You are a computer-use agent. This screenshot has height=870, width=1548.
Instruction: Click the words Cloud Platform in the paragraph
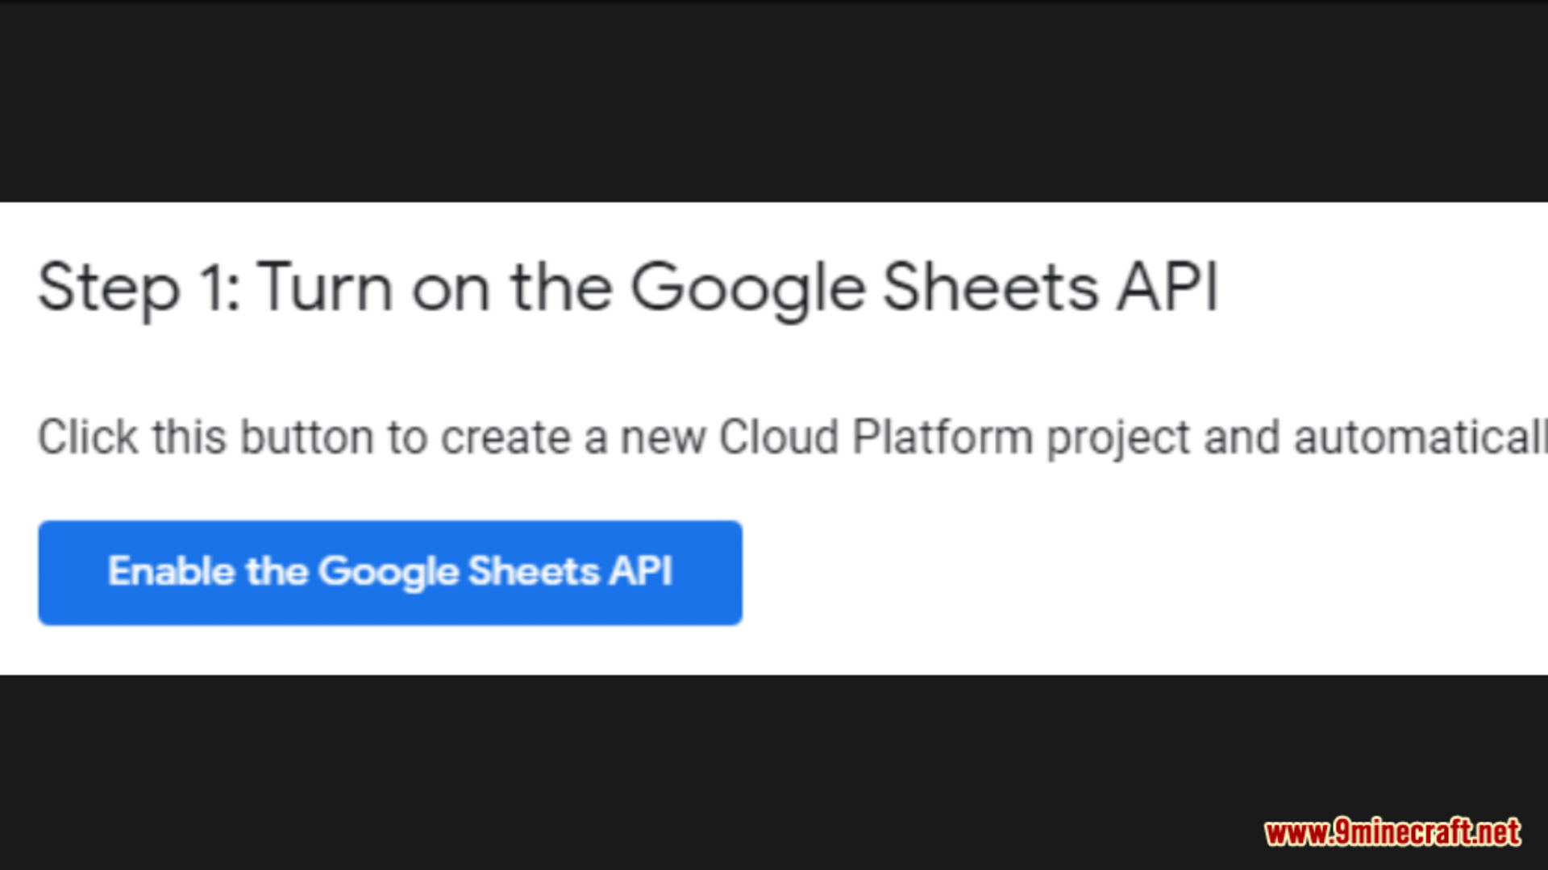[876, 437]
